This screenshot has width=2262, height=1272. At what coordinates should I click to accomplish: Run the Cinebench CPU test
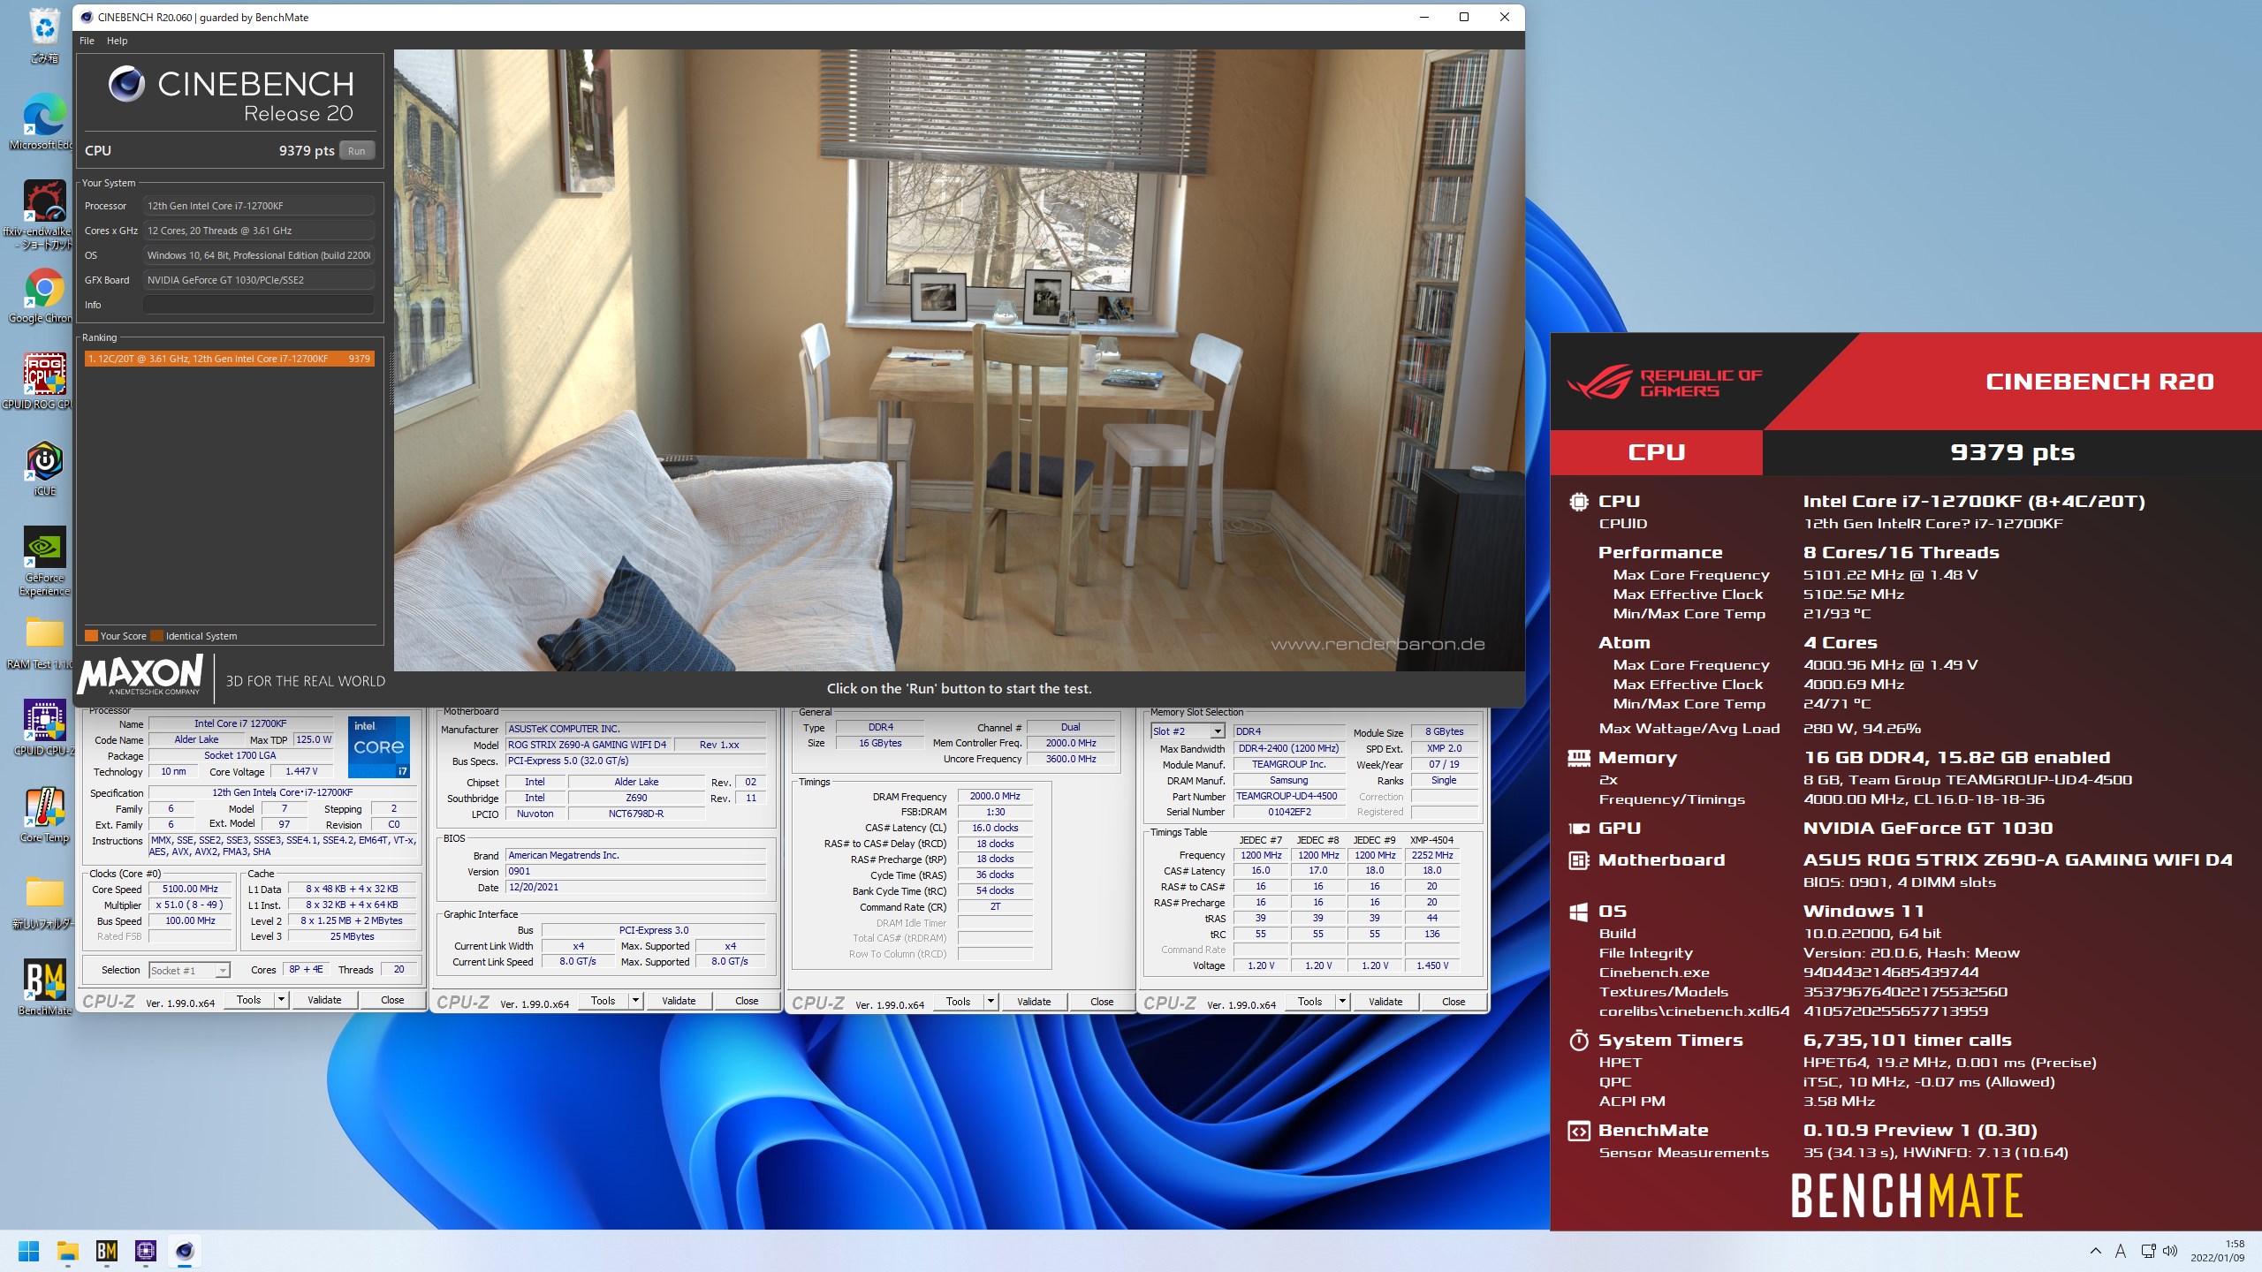coord(357,151)
